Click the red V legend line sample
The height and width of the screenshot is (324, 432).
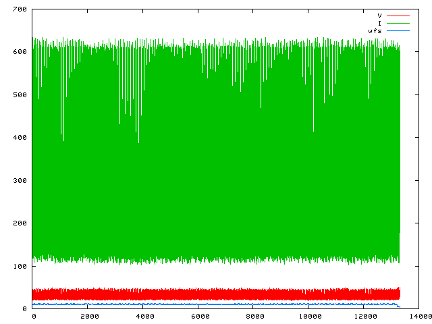coord(398,15)
